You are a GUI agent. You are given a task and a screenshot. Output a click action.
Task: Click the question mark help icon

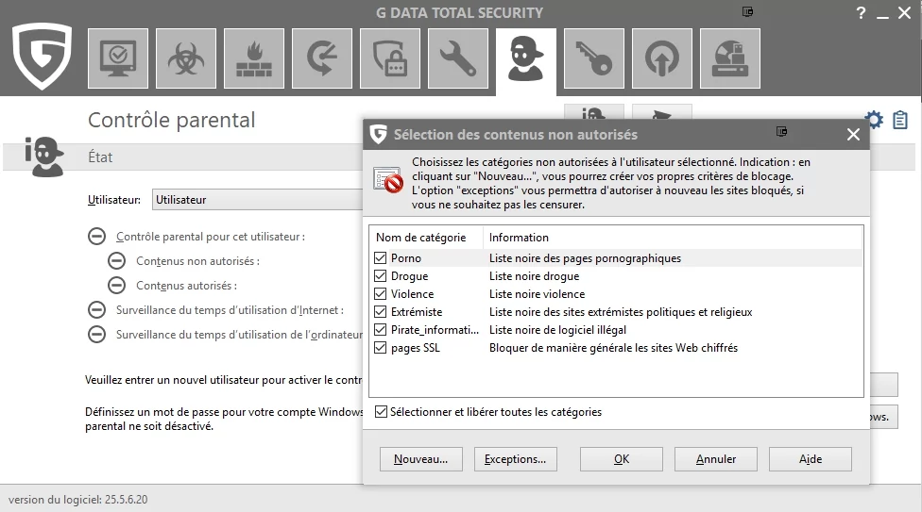point(861,13)
